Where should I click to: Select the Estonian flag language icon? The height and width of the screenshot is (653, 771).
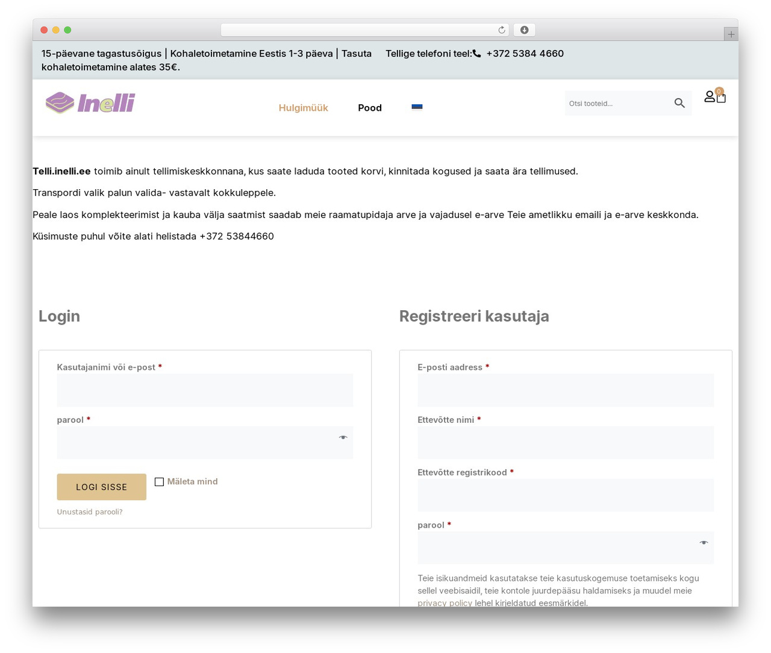coord(417,107)
